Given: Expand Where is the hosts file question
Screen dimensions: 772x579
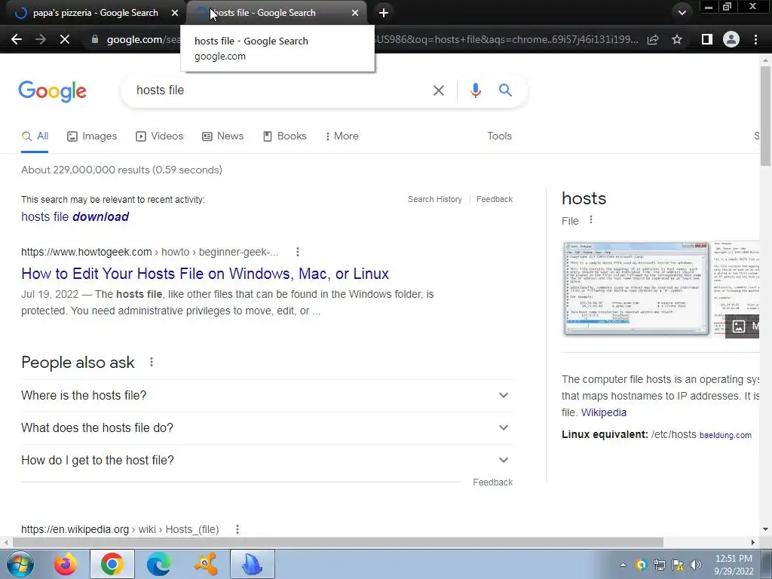Looking at the screenshot, I should 267,395.
